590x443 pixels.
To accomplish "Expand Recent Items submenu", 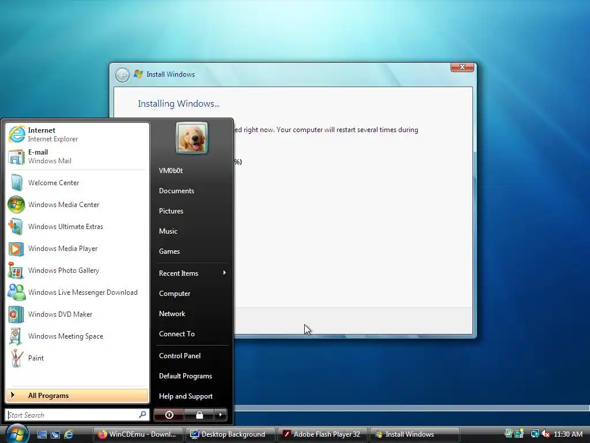I will 192,273.
